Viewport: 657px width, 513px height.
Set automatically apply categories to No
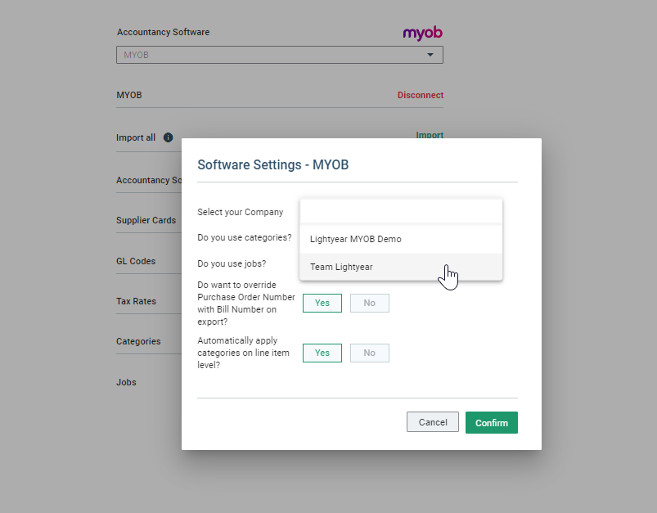point(369,353)
